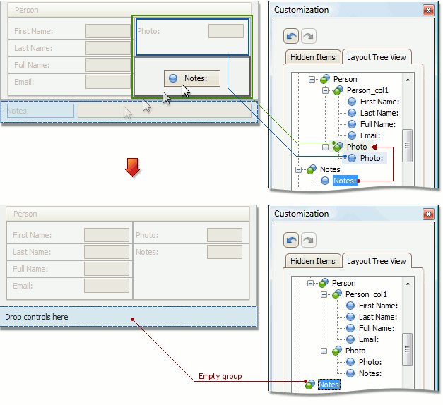This screenshot has width=443, height=405.
Task: Select Notes group in upper tree
Action: [x=330, y=169]
